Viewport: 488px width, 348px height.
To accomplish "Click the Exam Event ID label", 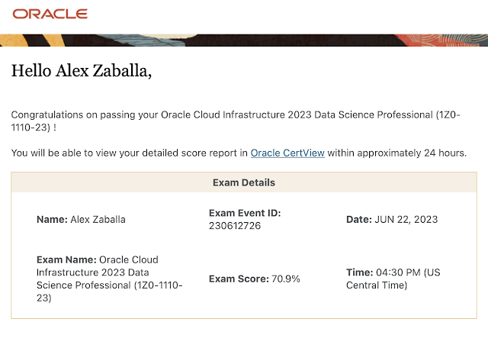I will pos(245,213).
